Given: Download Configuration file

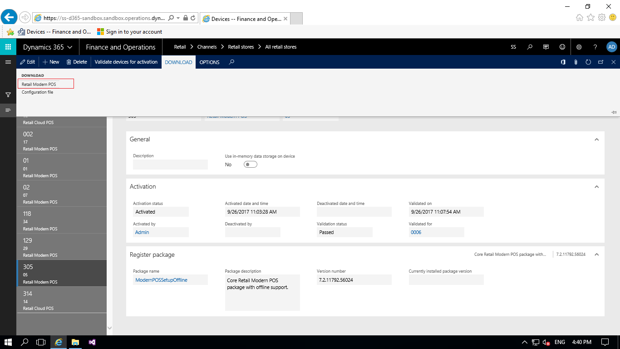Looking at the screenshot, I should [x=37, y=92].
